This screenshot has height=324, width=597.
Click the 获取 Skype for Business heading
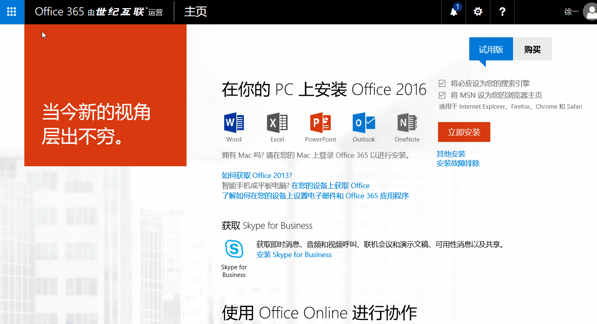pos(267,225)
